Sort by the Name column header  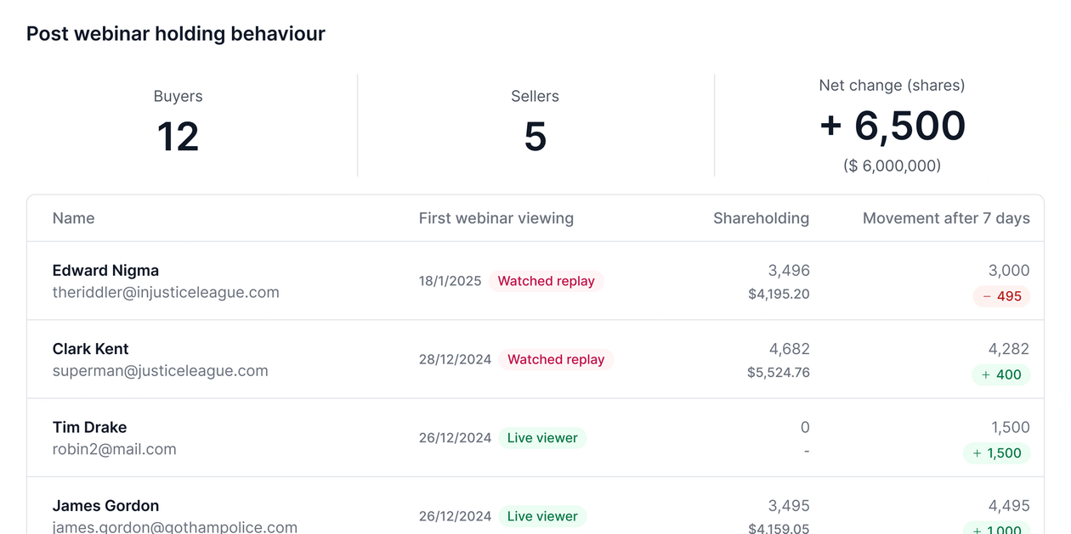(x=74, y=218)
